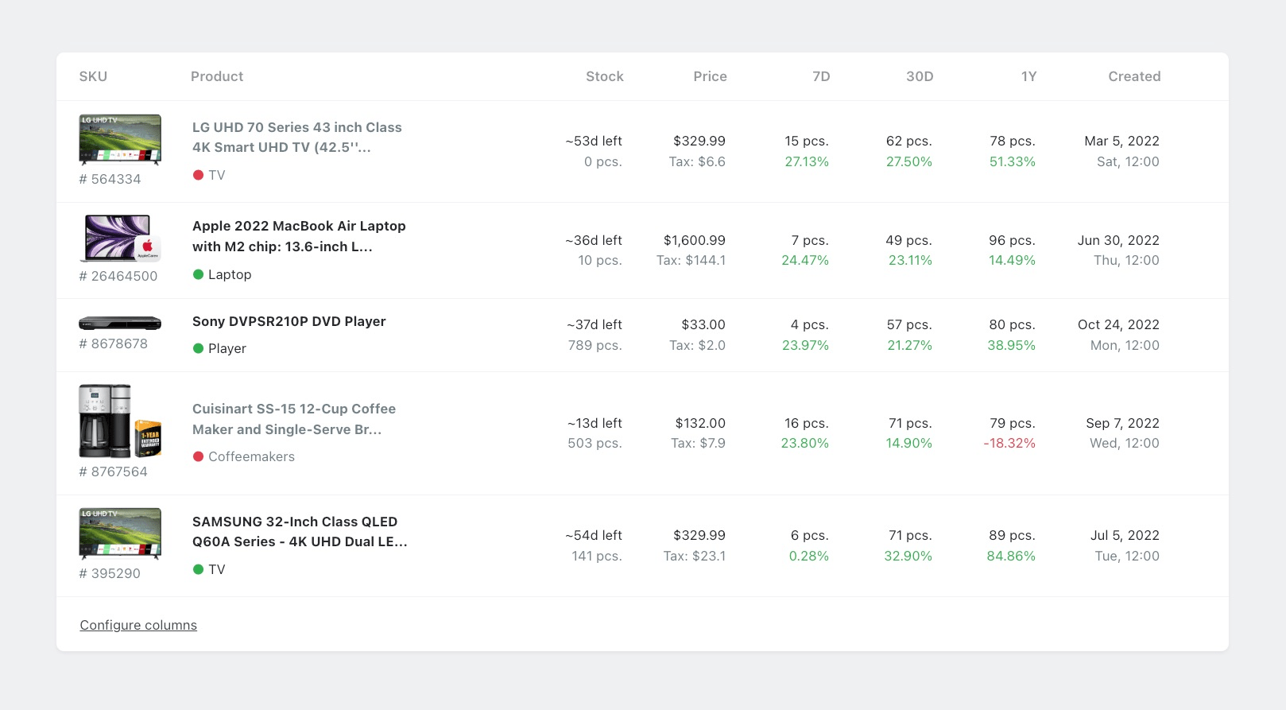The image size is (1286, 710).
Task: Open the MacBook Air product thumbnail
Action: coord(120,238)
